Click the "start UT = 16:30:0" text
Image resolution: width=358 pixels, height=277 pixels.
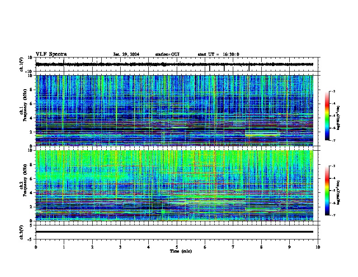tap(218, 54)
